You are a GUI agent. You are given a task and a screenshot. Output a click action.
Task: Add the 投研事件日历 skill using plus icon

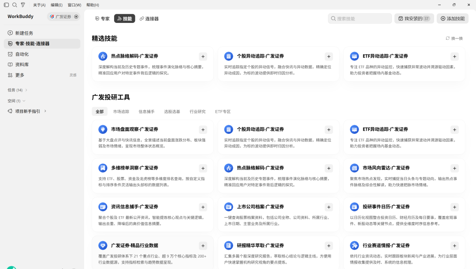coord(454,207)
